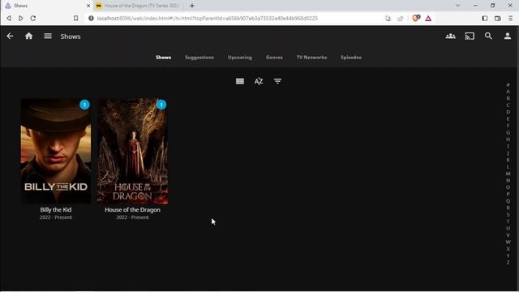Screen dimensions: 519x292
Task: Bookmark this page icon in toolbar
Action: pyautogui.click(x=75, y=18)
